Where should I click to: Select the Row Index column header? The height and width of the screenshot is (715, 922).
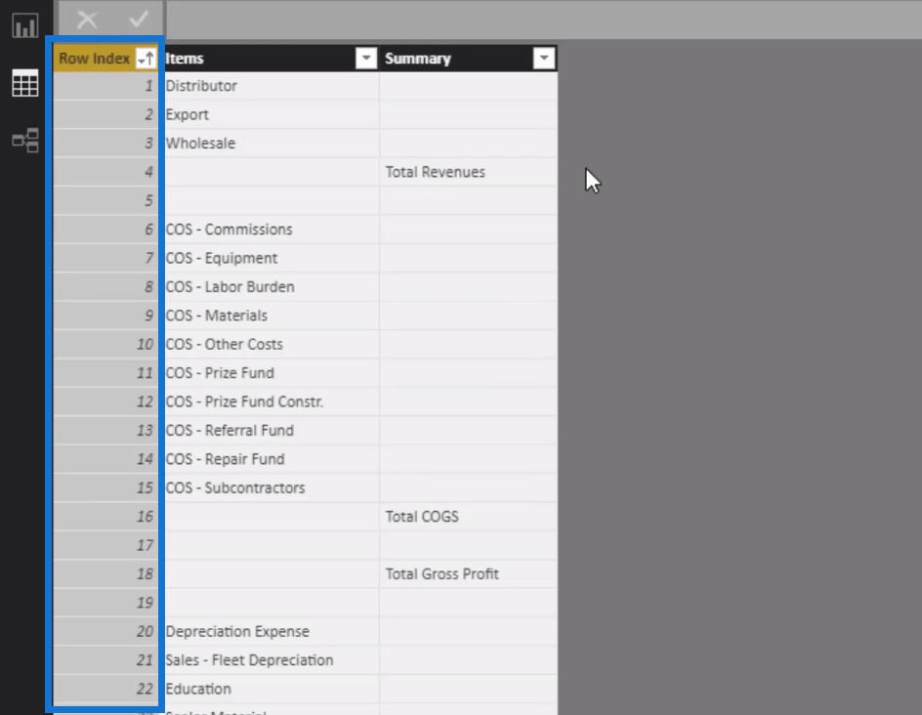pos(105,59)
